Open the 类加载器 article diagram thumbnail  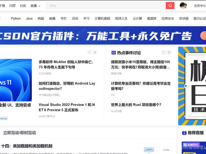point(154,151)
